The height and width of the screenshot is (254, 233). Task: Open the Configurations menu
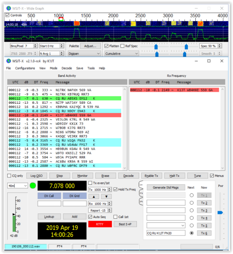point(25,68)
